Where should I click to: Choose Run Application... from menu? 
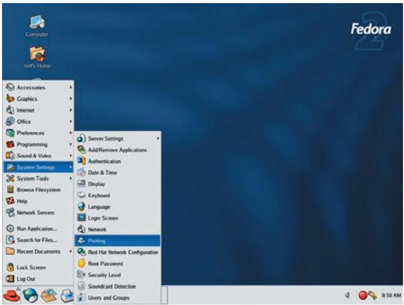coord(39,229)
